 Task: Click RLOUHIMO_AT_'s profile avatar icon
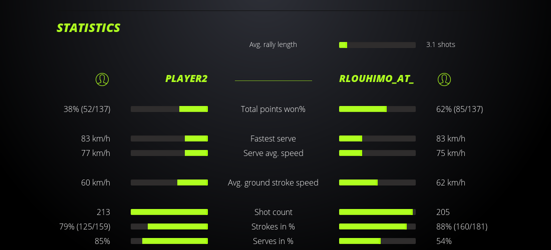[444, 79]
